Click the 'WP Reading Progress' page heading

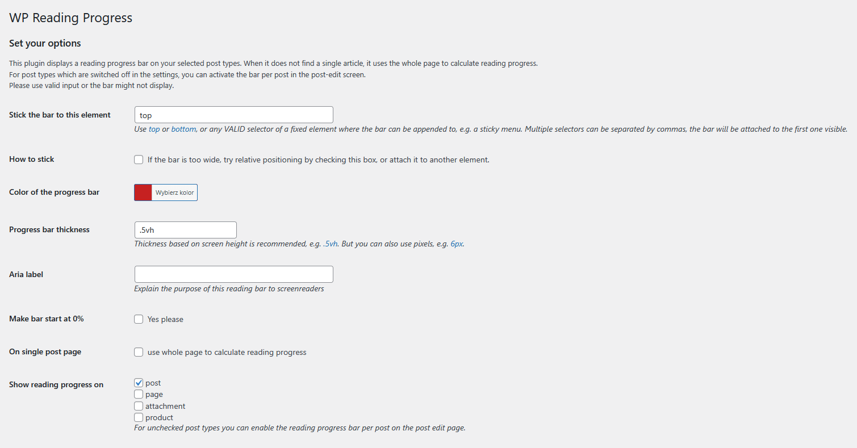click(x=70, y=18)
